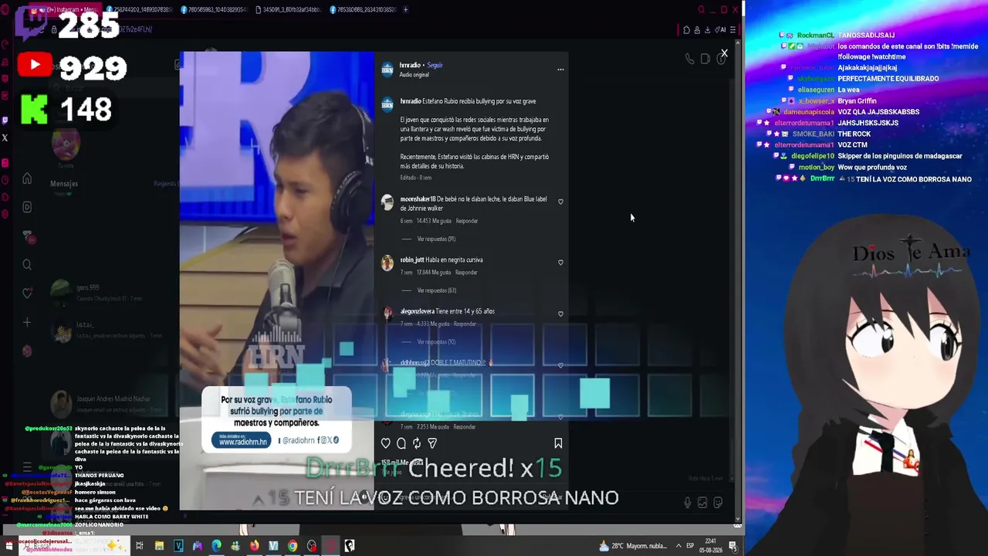Screen dimensions: 988x556
Task: Open the taskbar clock showing 22:41
Action: (x=710, y=546)
